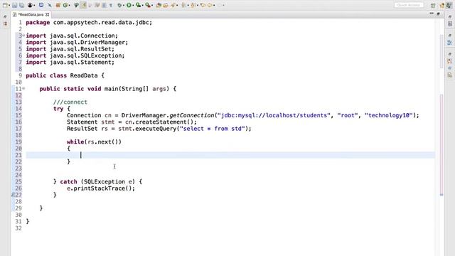Click the package declaration text on line 1
The width and height of the screenshot is (455, 256).
coord(89,22)
